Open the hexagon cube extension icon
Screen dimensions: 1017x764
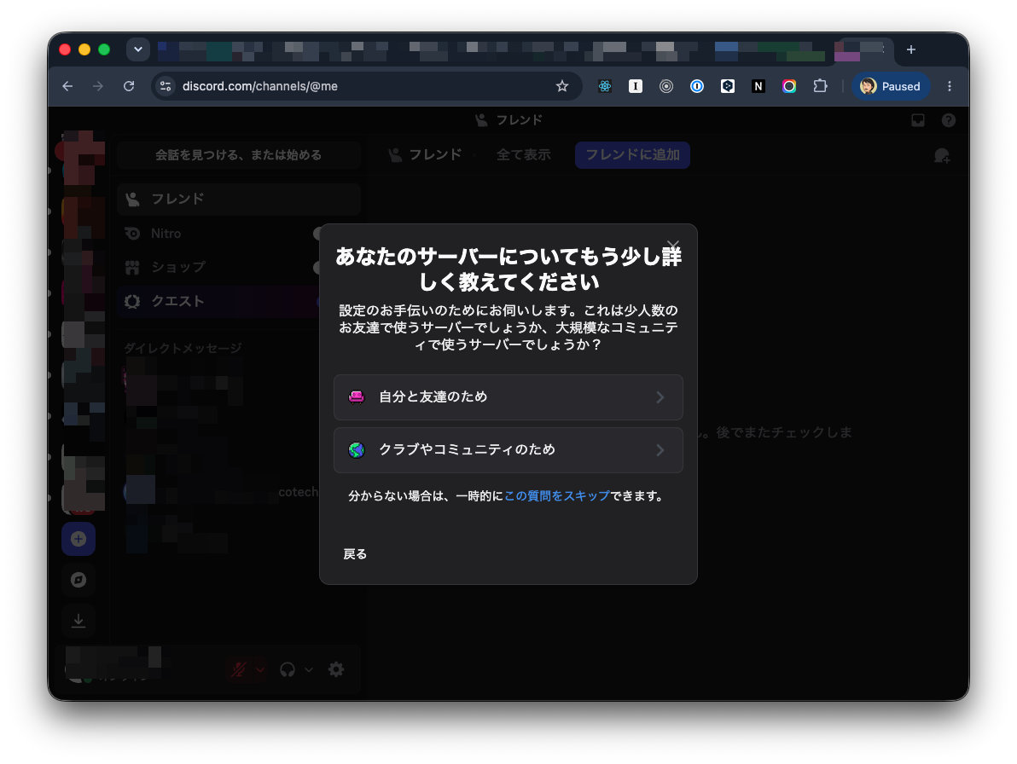tap(728, 86)
